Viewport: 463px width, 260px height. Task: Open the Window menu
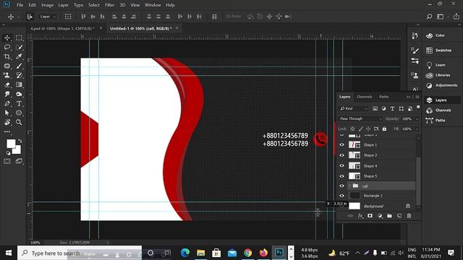coord(153,5)
